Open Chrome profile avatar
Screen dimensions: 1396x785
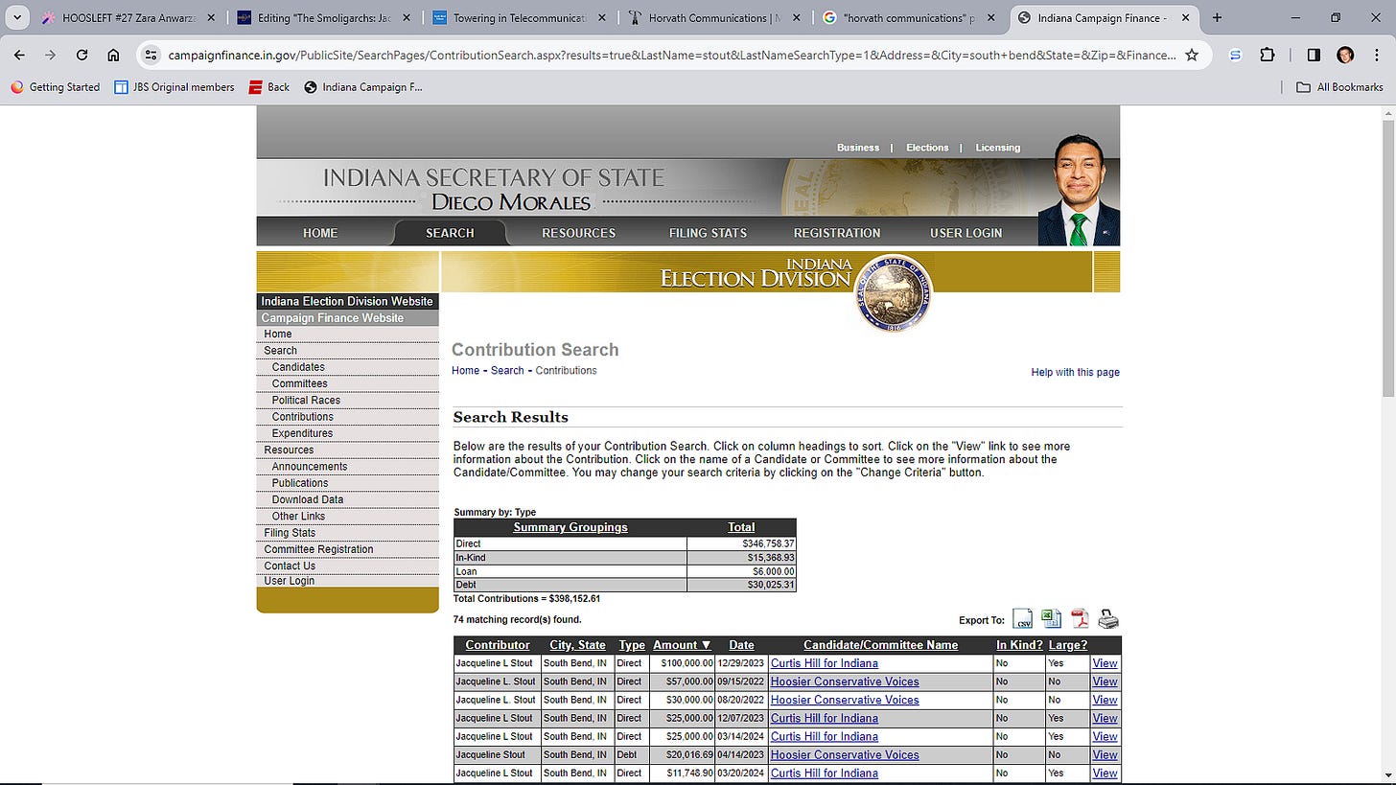[1345, 55]
